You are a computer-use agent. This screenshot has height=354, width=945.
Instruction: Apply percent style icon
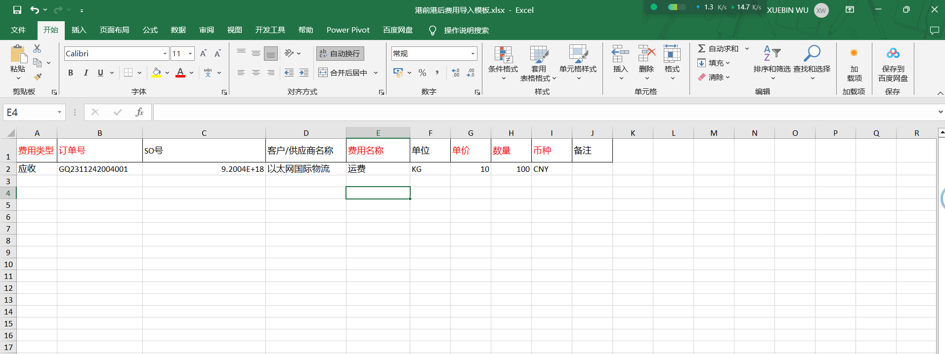tap(422, 73)
